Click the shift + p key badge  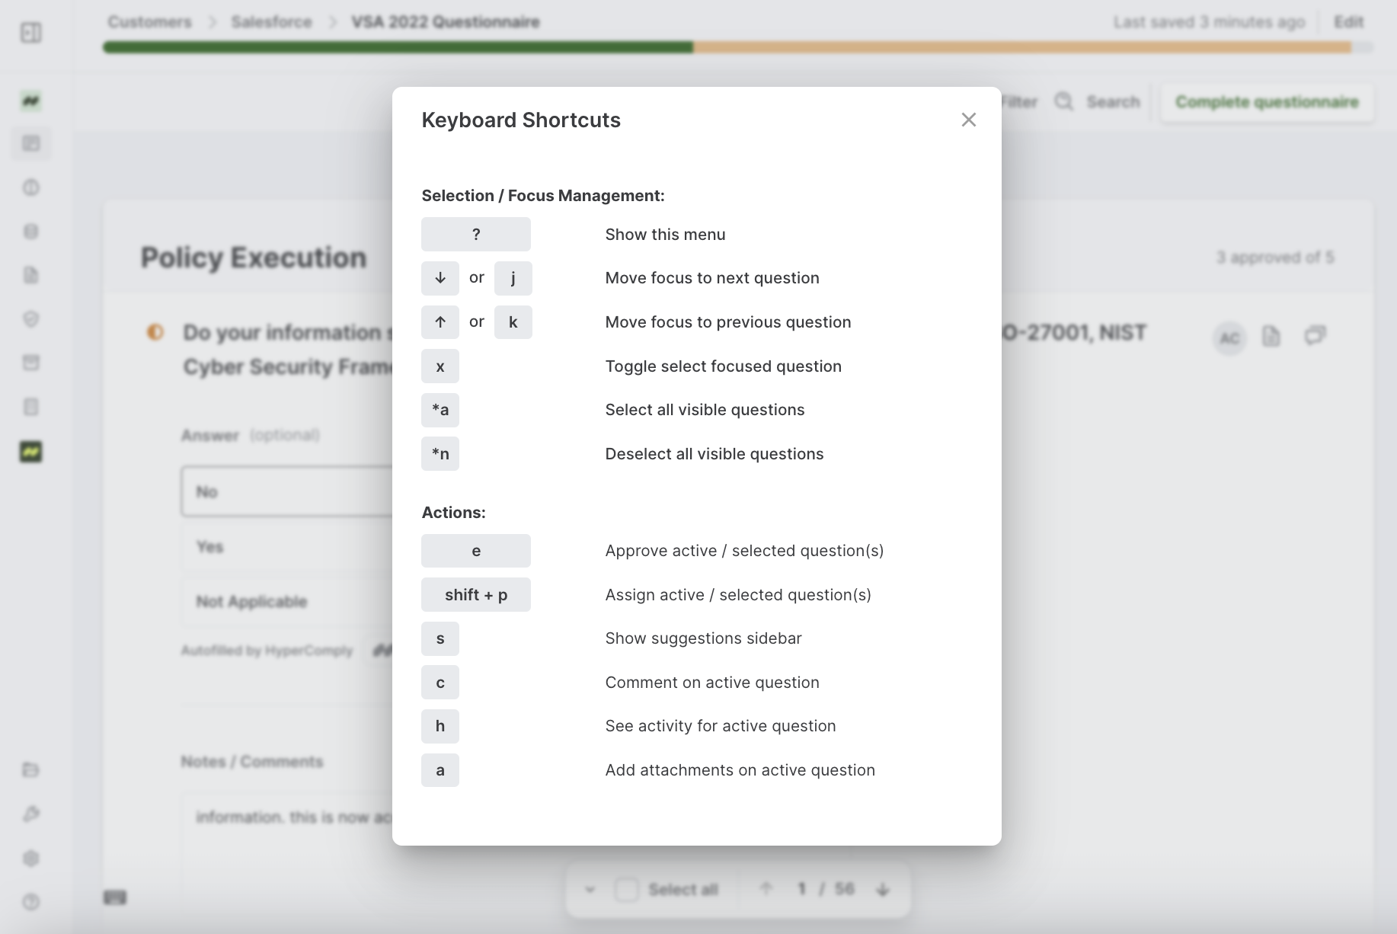click(476, 595)
